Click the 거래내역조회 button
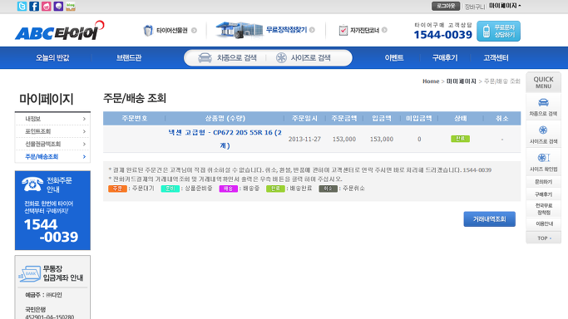 click(489, 219)
